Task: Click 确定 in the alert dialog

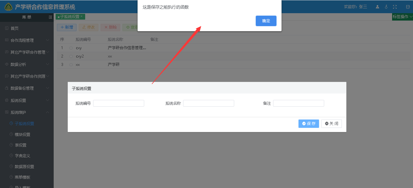Action: (x=266, y=21)
